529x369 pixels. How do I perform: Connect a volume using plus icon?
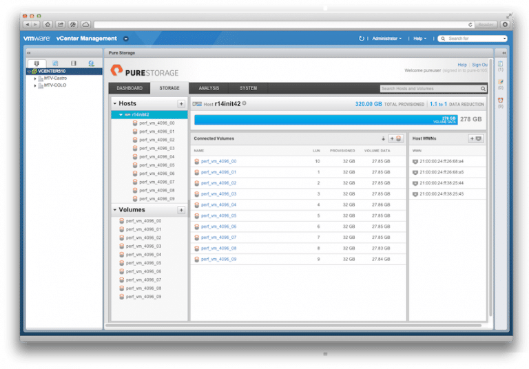pyautogui.click(x=395, y=138)
